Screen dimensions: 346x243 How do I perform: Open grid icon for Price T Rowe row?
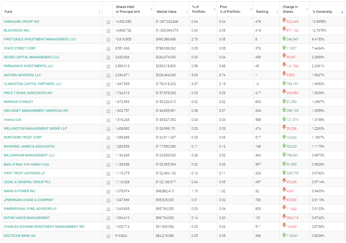pos(108,93)
